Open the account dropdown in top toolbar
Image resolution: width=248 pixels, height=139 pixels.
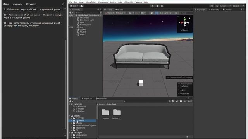[74, 6]
